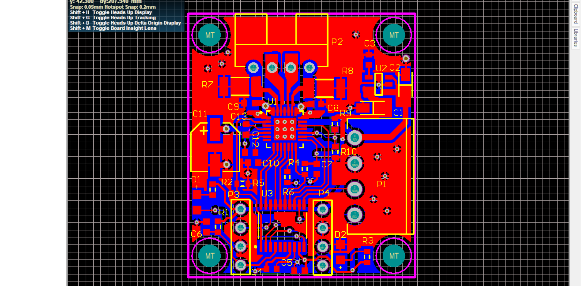
Task: Click the R7 designator text
Action: point(207,84)
